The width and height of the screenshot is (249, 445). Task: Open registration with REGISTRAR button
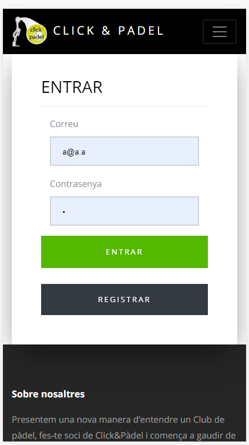[x=124, y=299]
